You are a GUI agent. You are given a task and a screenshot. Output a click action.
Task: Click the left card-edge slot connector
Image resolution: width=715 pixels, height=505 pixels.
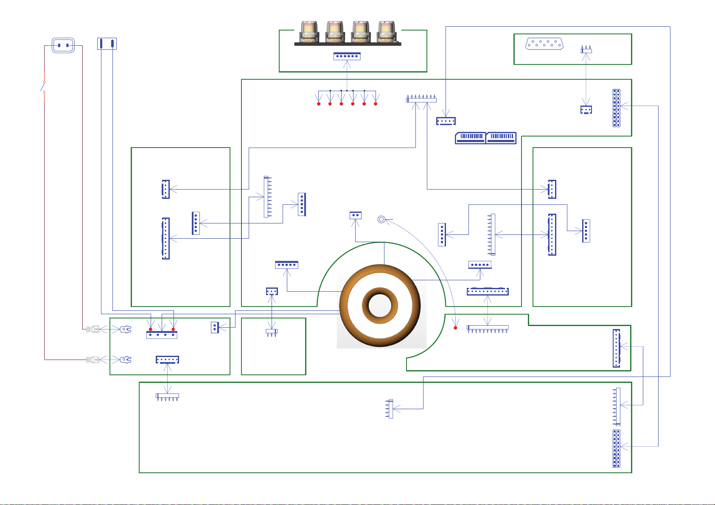[x=470, y=138]
